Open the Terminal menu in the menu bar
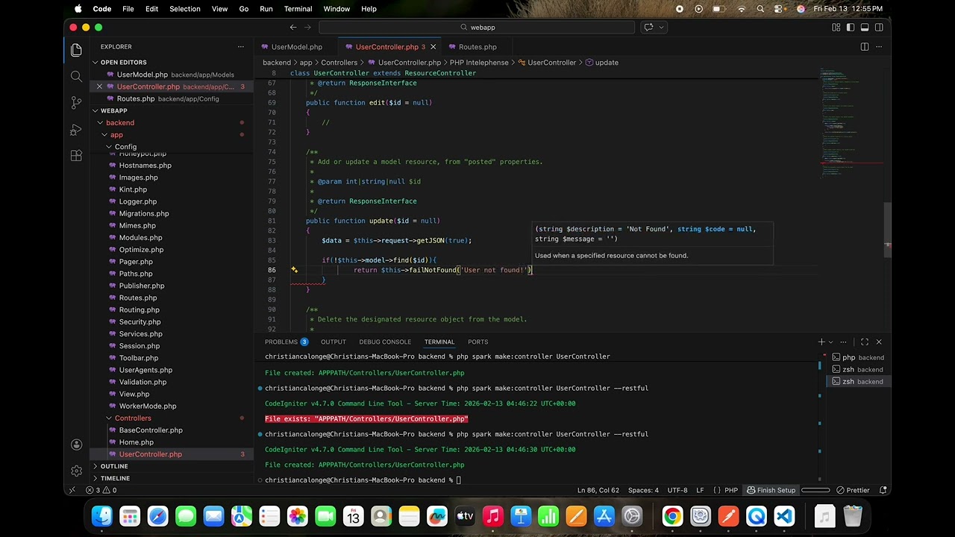Viewport: 955px width, 537px height. [298, 9]
